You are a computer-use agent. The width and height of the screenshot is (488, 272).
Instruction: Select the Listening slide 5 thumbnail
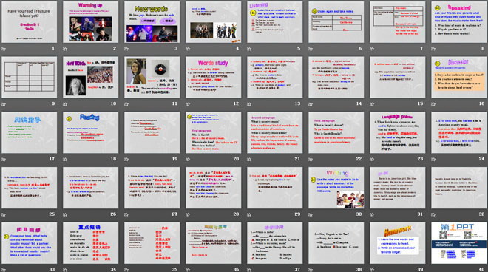(x=275, y=22)
